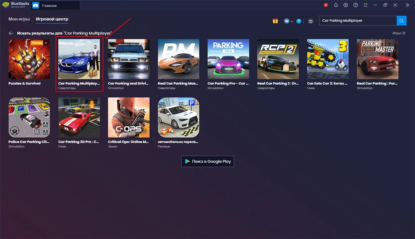
Task: Open Car Parking Pro game thumbnail
Action: click(x=228, y=59)
